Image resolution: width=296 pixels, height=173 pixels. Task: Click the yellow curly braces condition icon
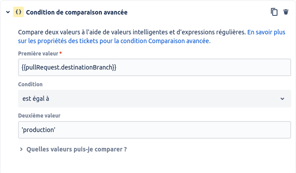pyautogui.click(x=18, y=12)
